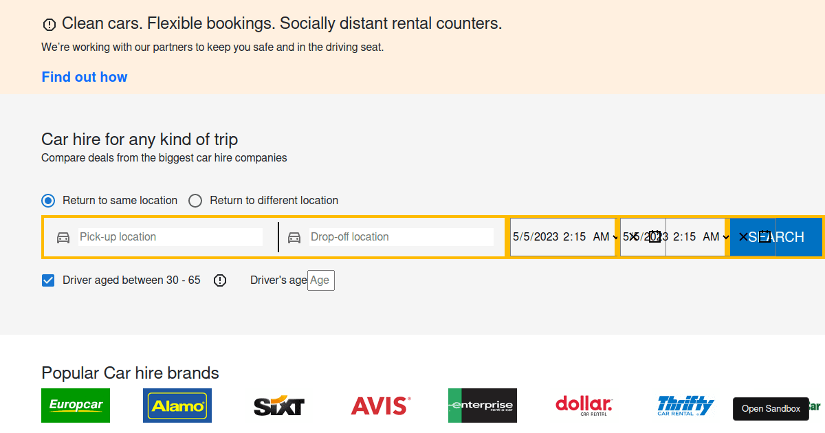This screenshot has width=825, height=433.
Task: Open the pick-up time AM/PM dropdown
Action: [x=603, y=237]
